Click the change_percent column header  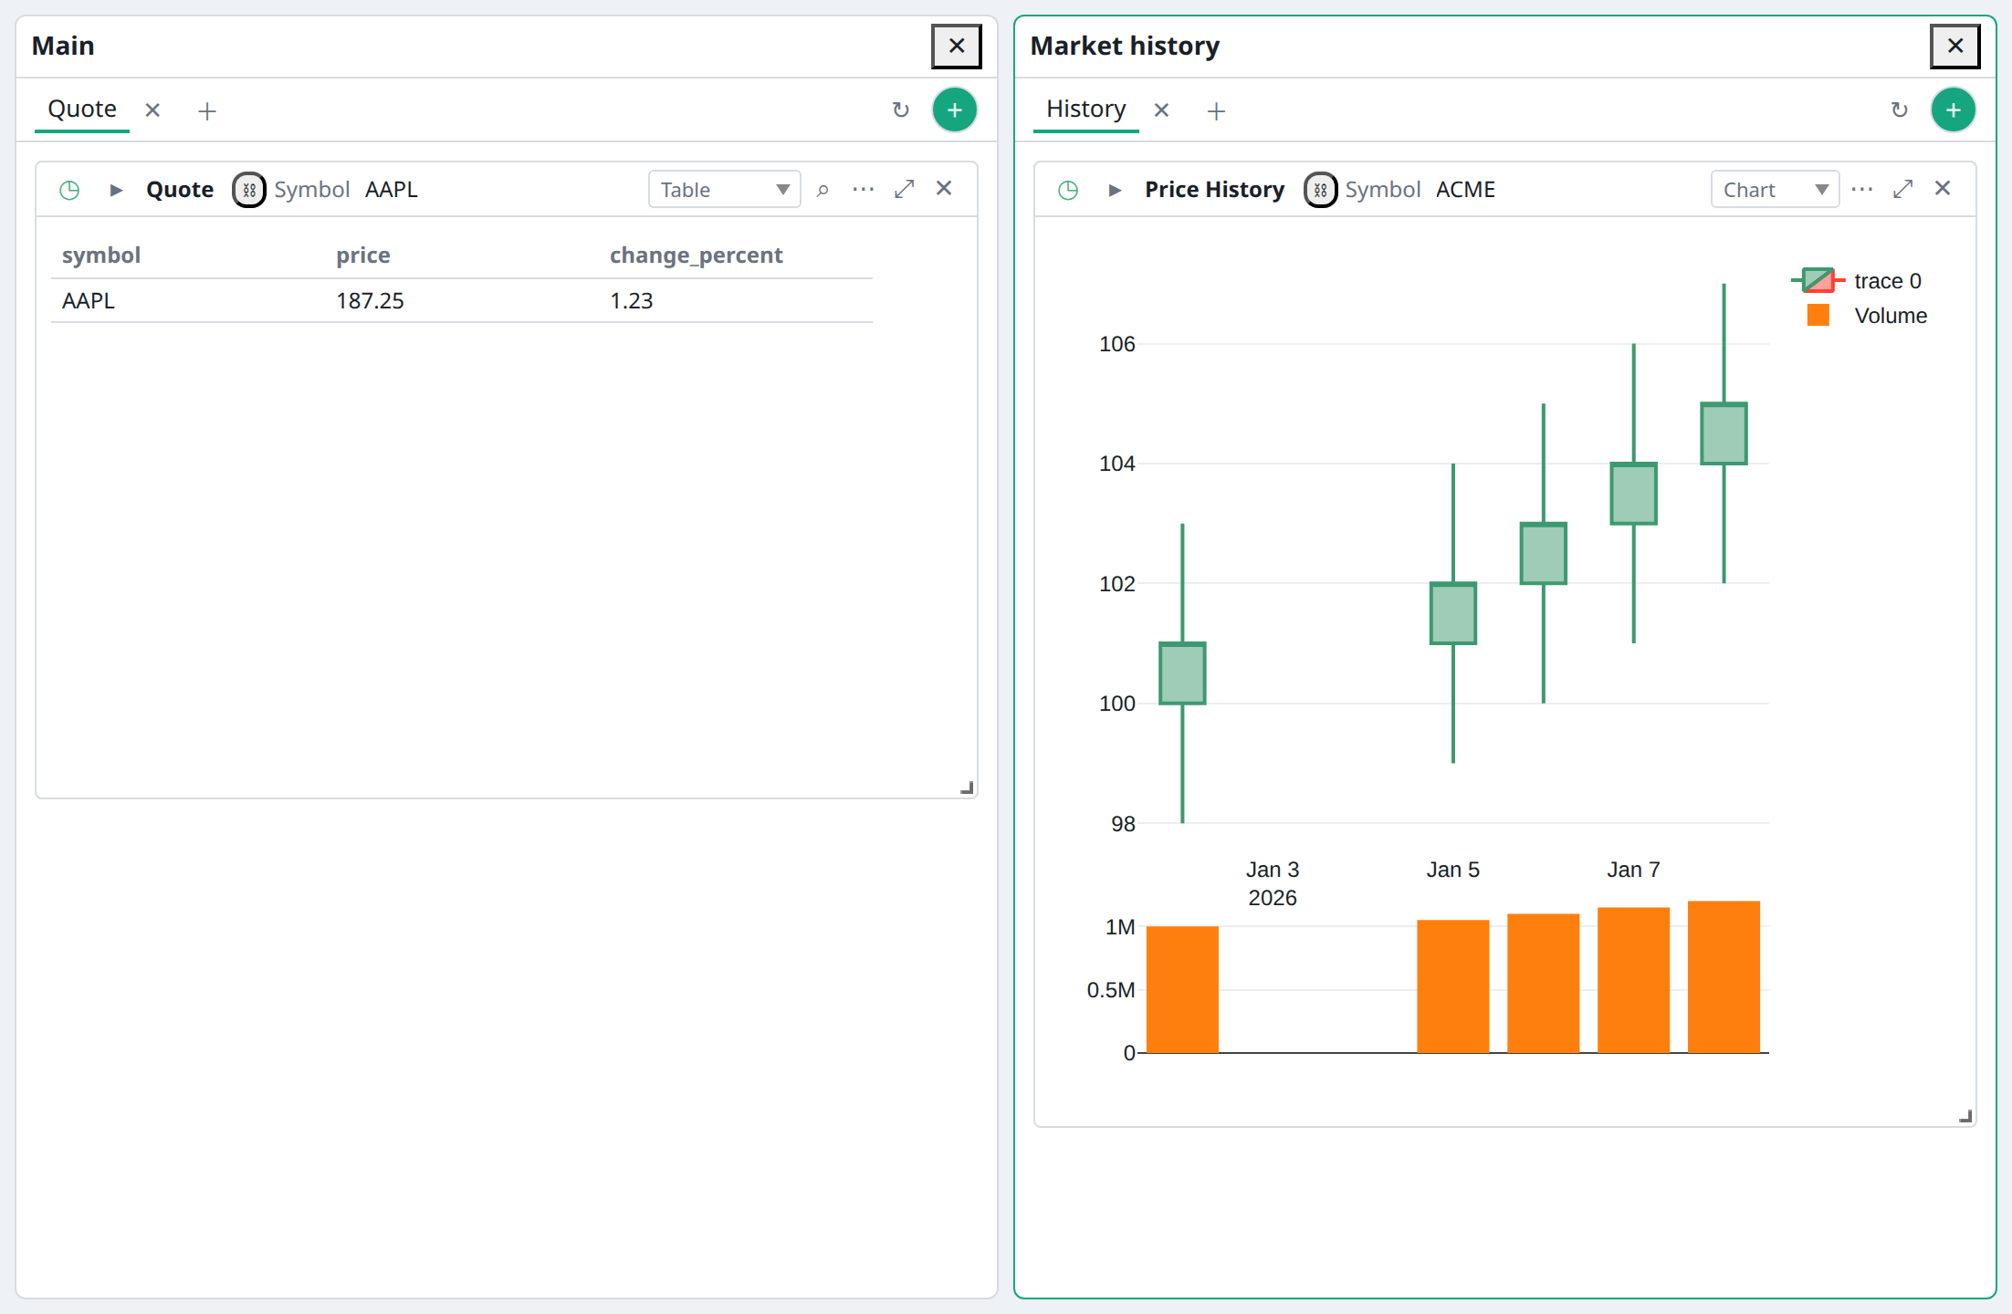(x=696, y=255)
